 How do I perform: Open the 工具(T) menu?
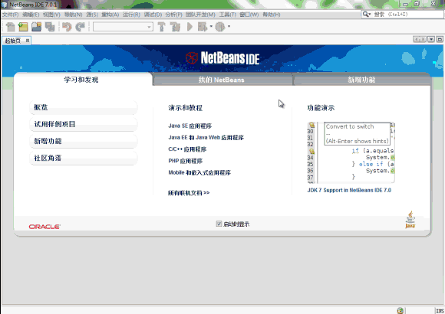(x=227, y=15)
